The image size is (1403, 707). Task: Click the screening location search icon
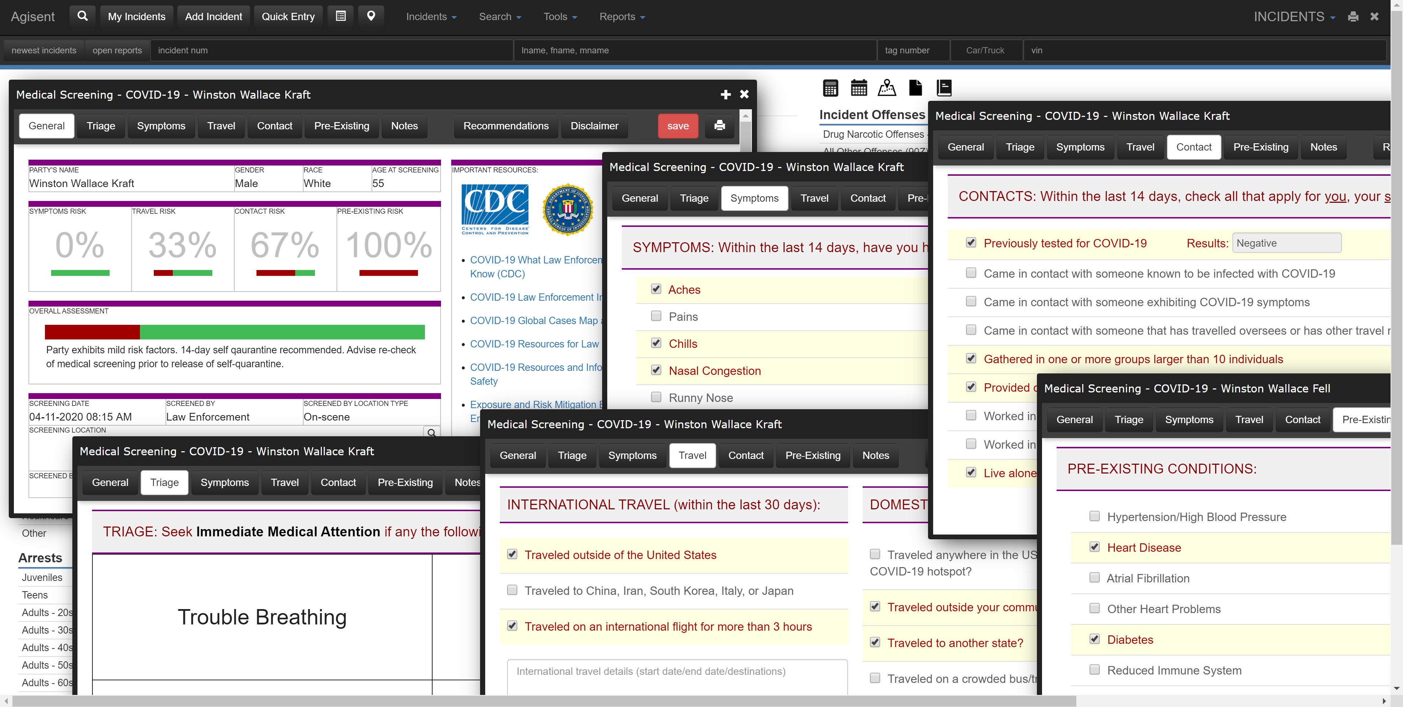click(431, 433)
